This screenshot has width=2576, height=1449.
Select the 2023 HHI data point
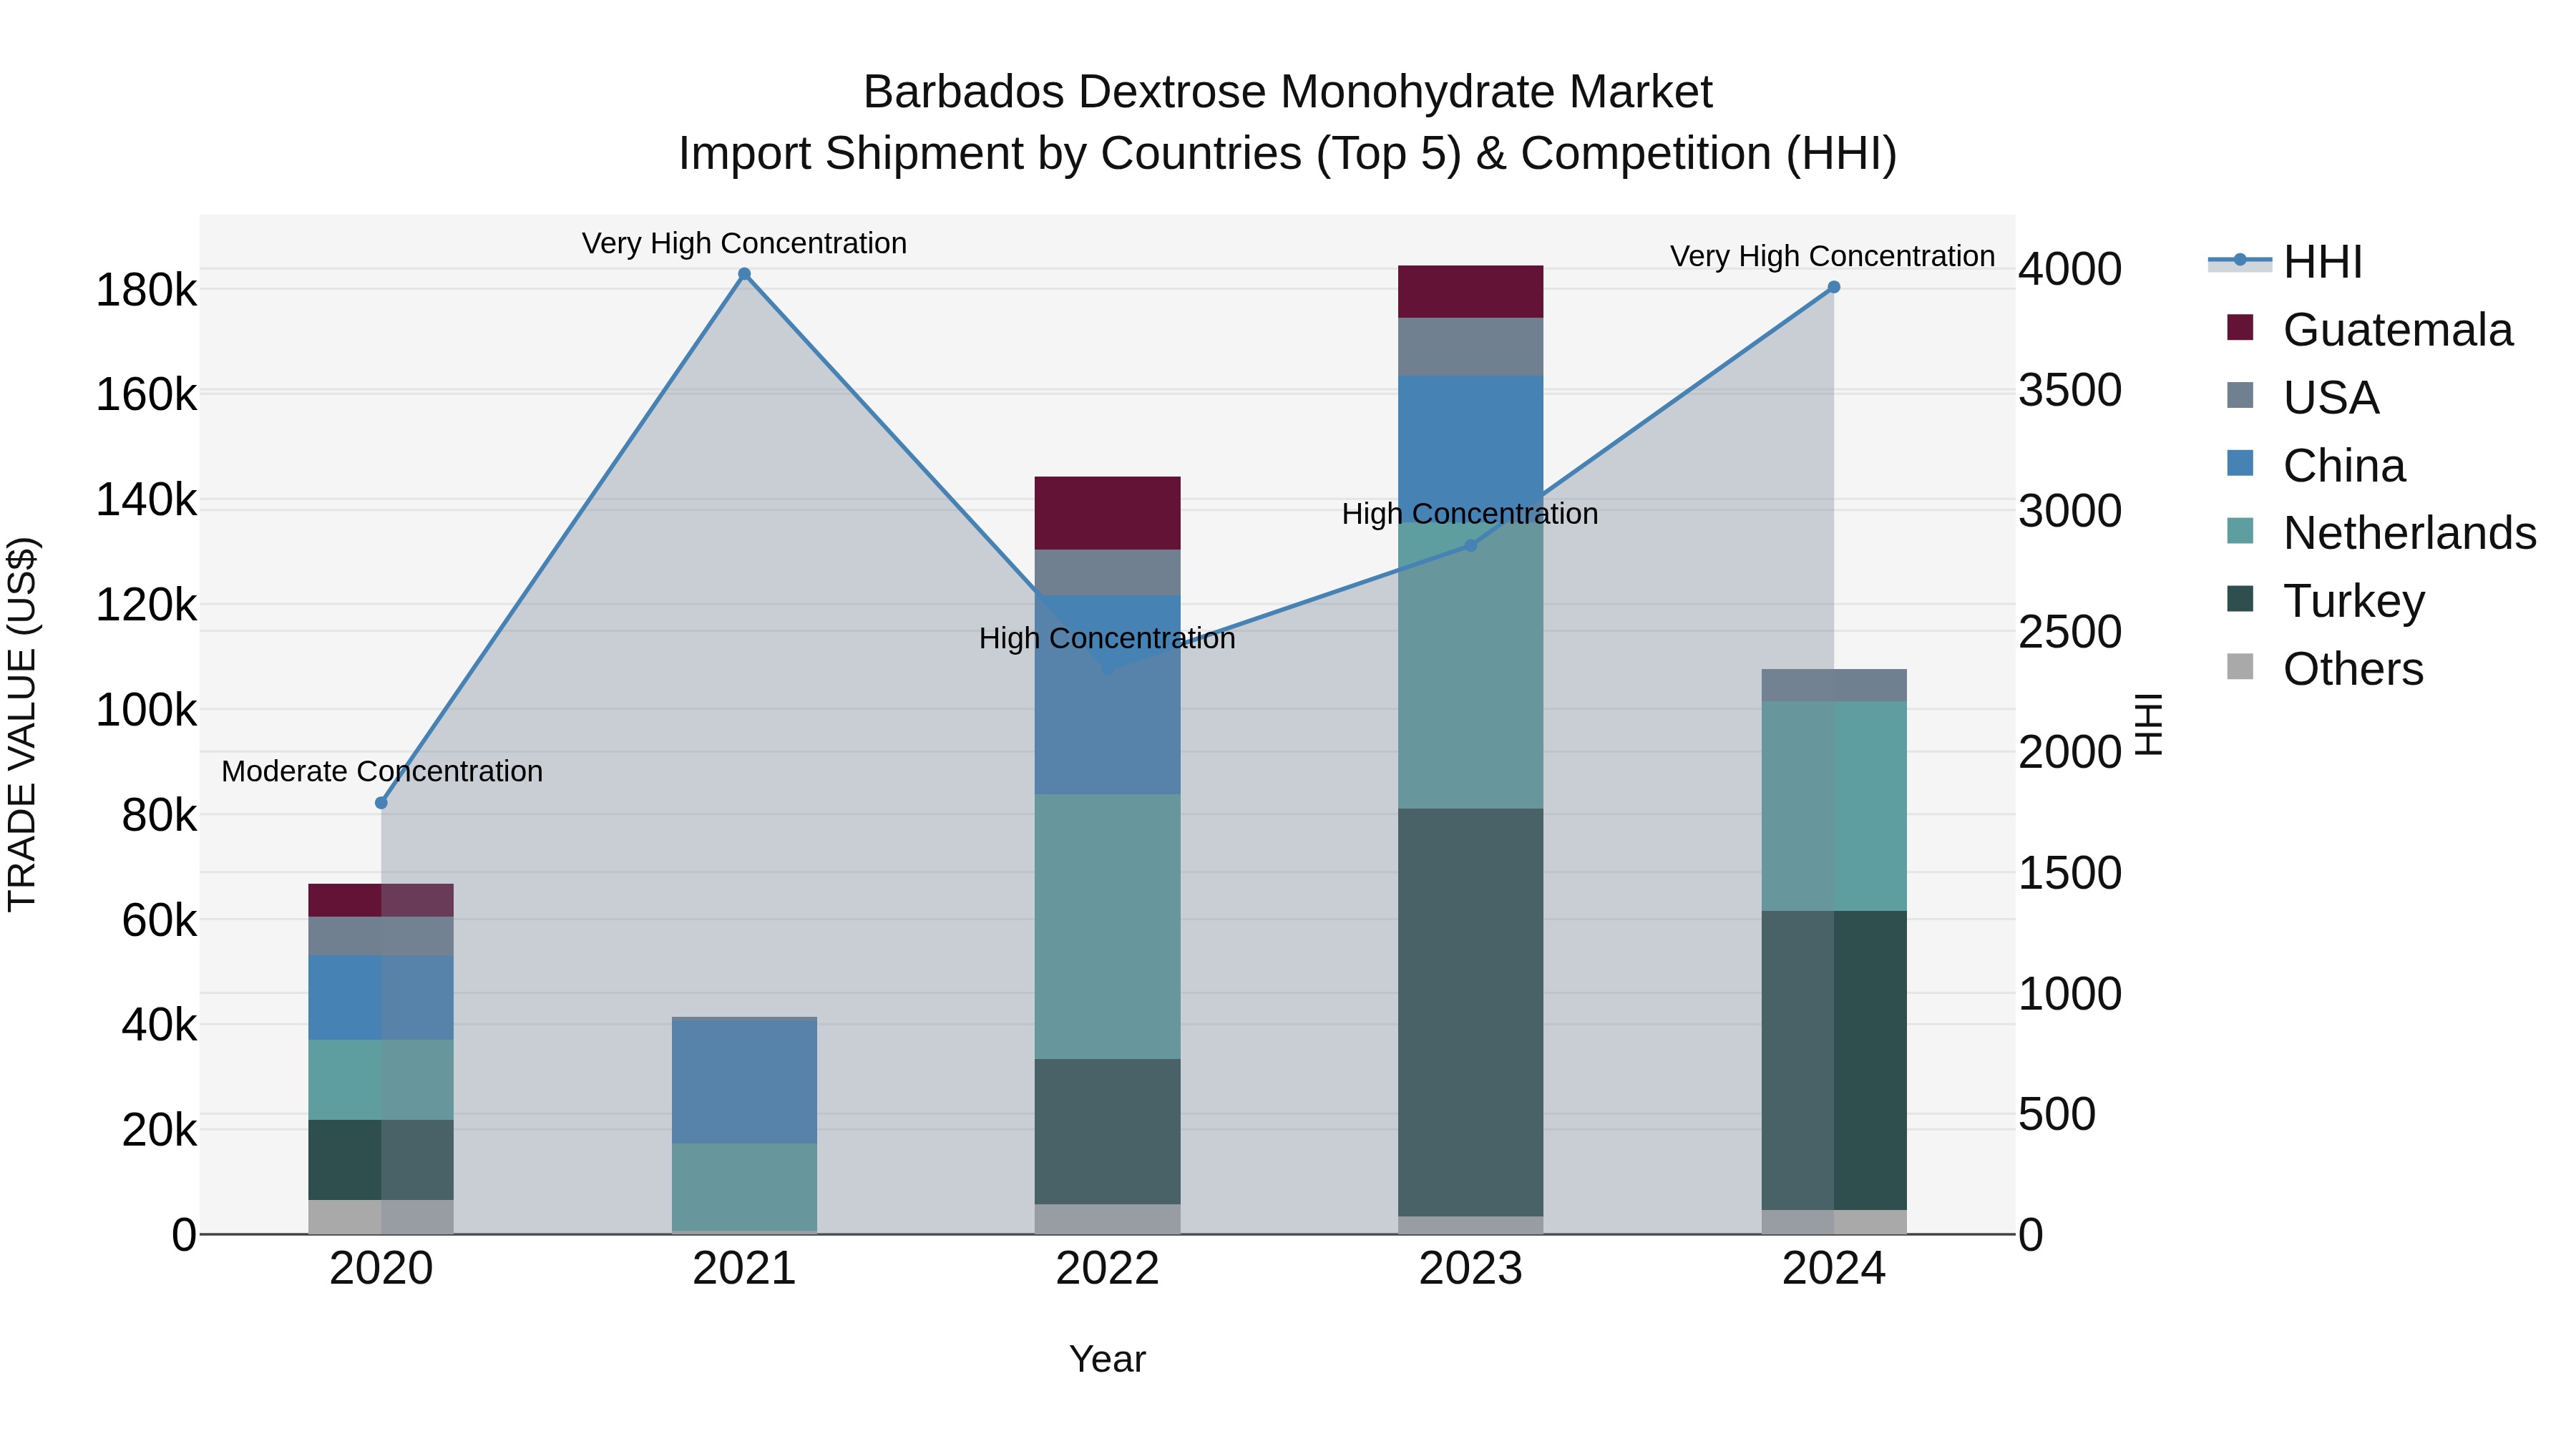click(x=1470, y=546)
